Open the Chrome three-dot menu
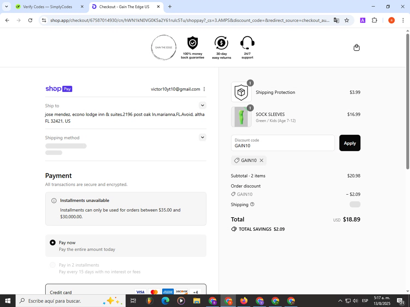 403,20
